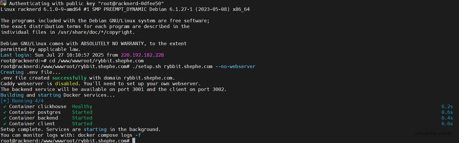Click the terminal session icon at top-left

point(3,3)
